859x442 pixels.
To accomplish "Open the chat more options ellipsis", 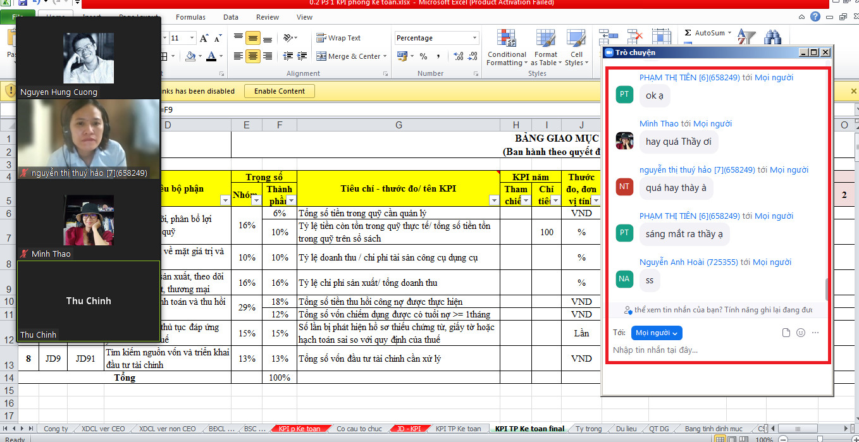I will pos(815,333).
